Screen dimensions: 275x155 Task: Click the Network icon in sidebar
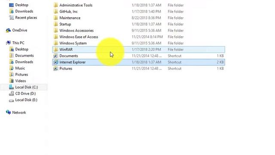pos(8,112)
